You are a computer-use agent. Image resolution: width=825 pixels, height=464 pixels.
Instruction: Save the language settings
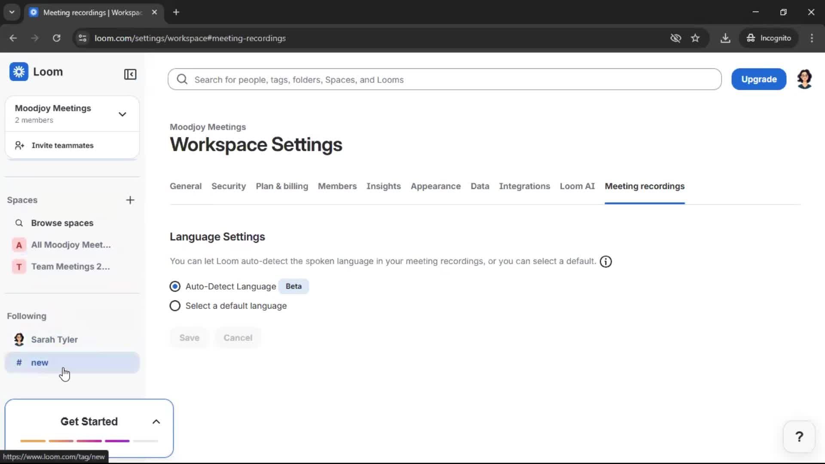coord(189,338)
